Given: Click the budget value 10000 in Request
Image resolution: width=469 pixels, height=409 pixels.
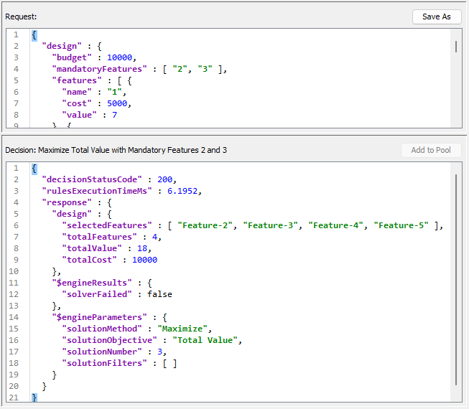Looking at the screenshot, I should click(x=121, y=57).
